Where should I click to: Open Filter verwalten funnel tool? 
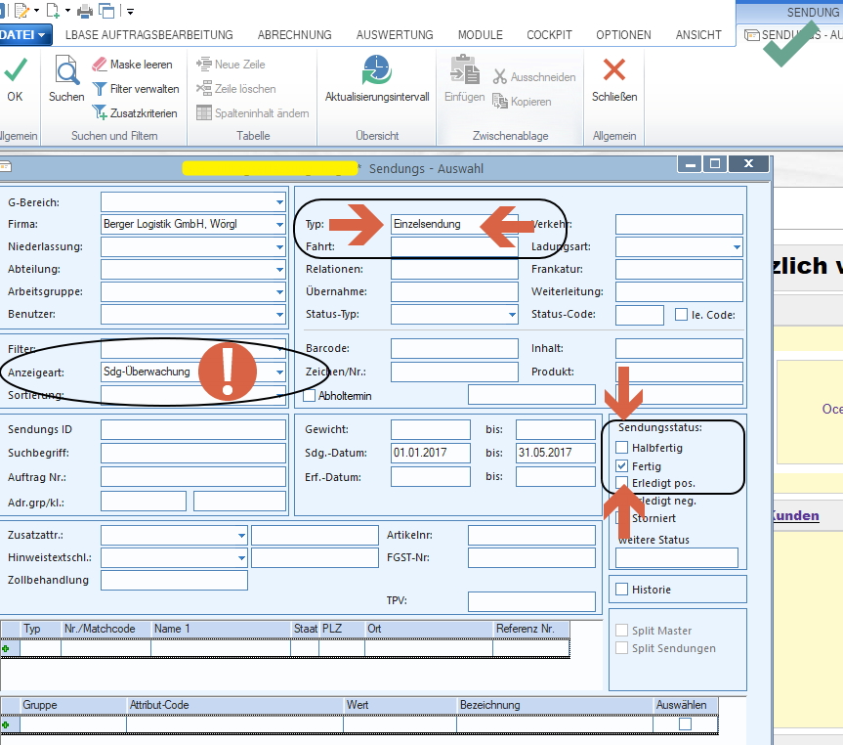(136, 89)
